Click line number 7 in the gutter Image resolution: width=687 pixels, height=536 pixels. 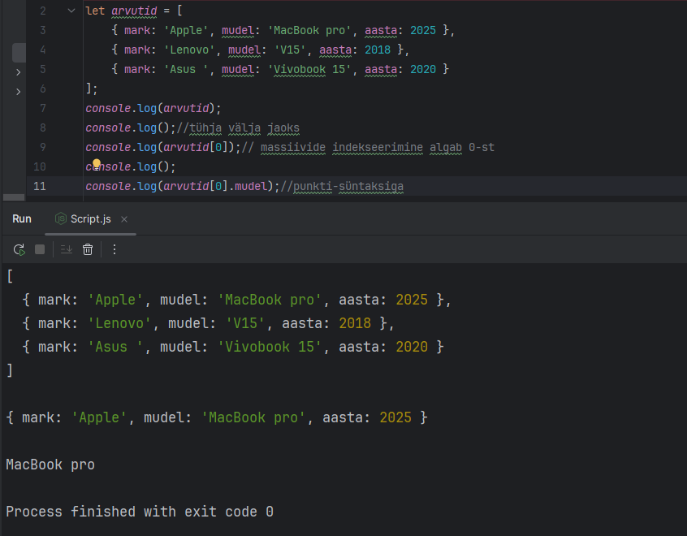point(42,108)
